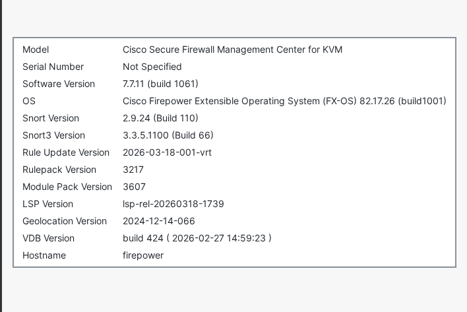Select the lsp-rel-20260318-1739 value
The image size is (467, 312).
pyautogui.click(x=173, y=204)
